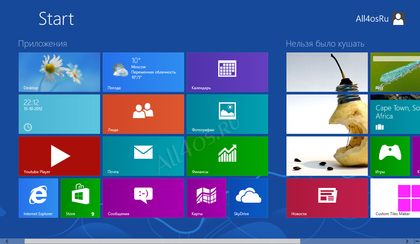Viewport: 420px width, 244px height.
Task: Open the Карты maps tile
Action: pos(206,198)
